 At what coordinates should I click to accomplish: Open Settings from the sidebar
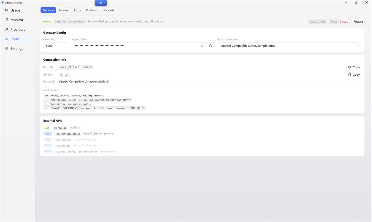coord(17,49)
